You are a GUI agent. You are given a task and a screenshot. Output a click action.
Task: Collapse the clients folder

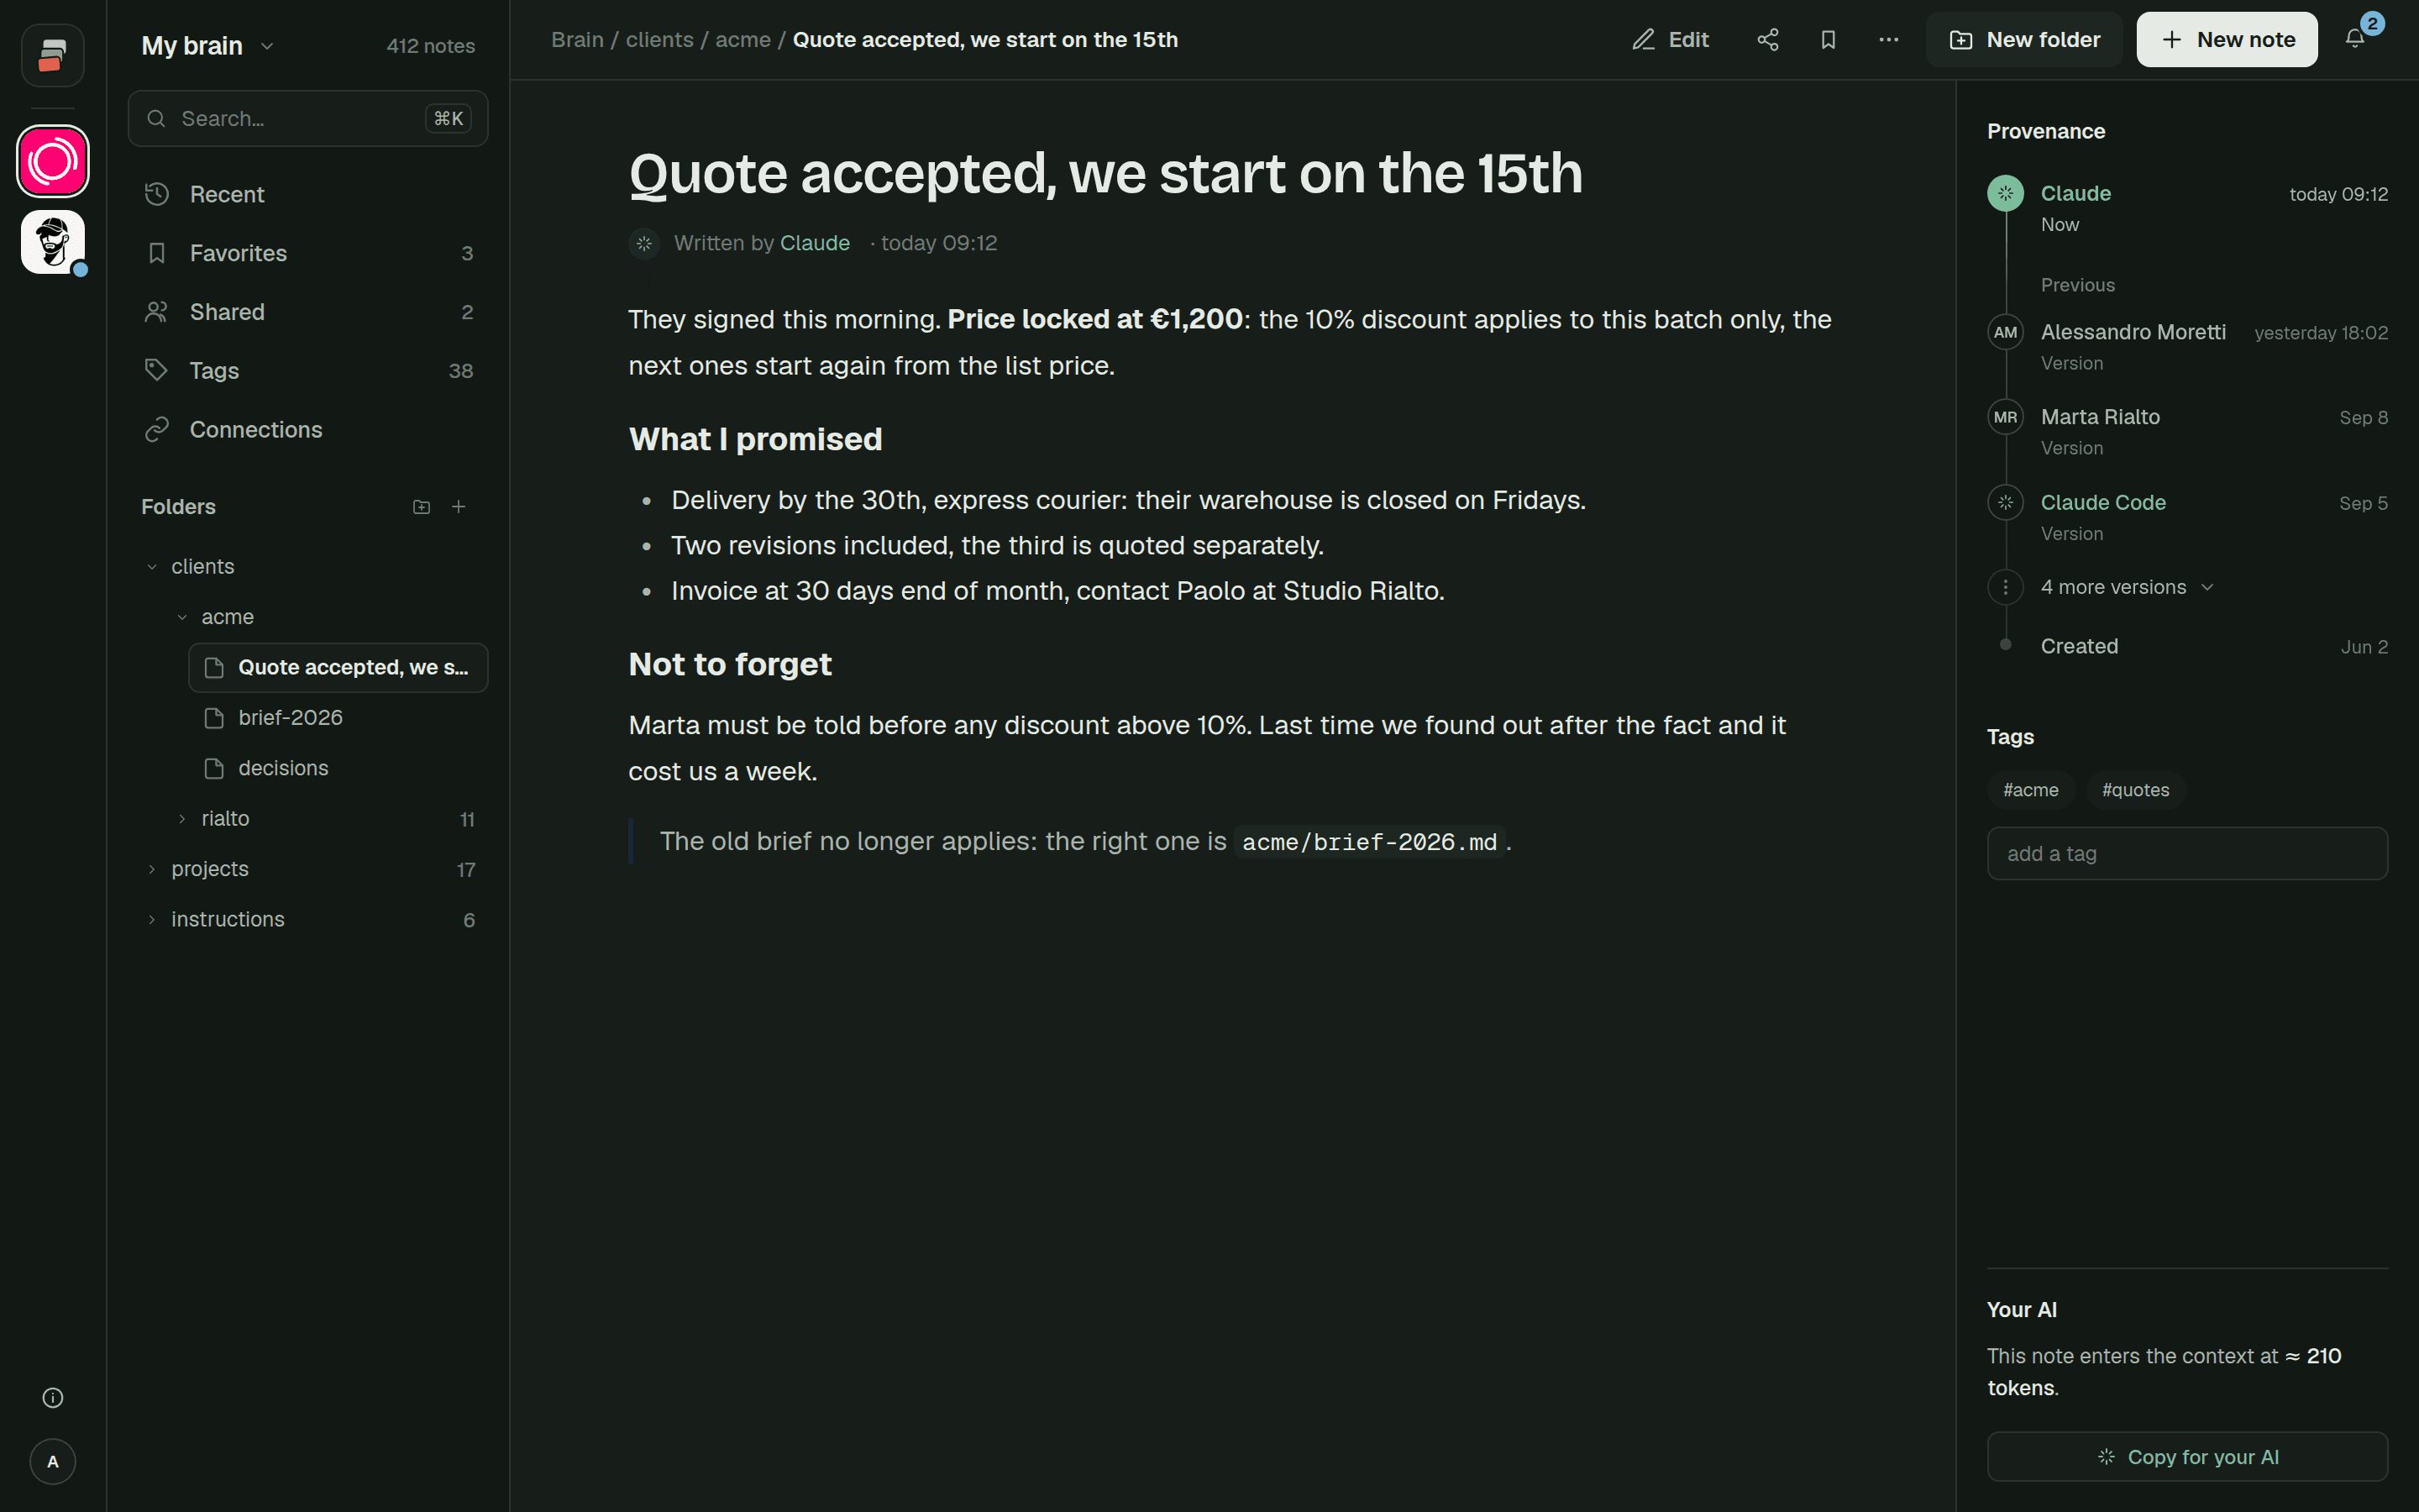152,567
